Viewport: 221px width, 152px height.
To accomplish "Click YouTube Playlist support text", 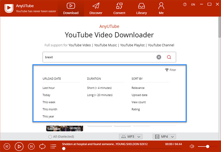I will coord(132,45).
